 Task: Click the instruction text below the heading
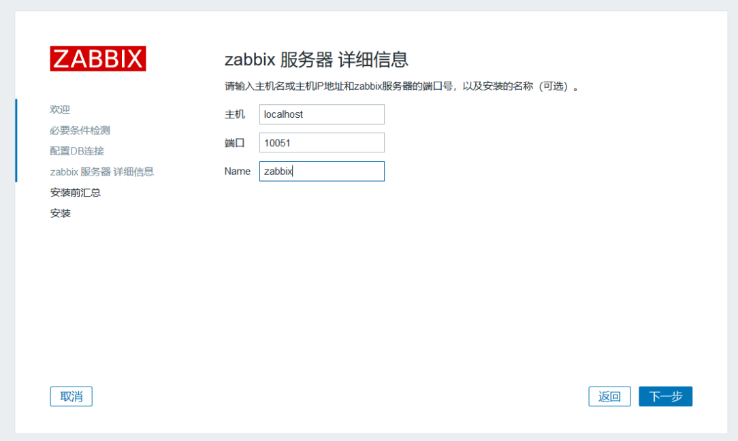[402, 86]
